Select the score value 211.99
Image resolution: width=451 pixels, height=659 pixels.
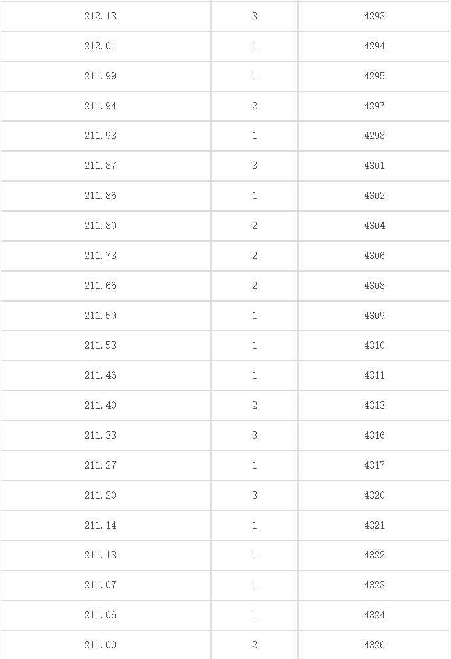click(100, 76)
